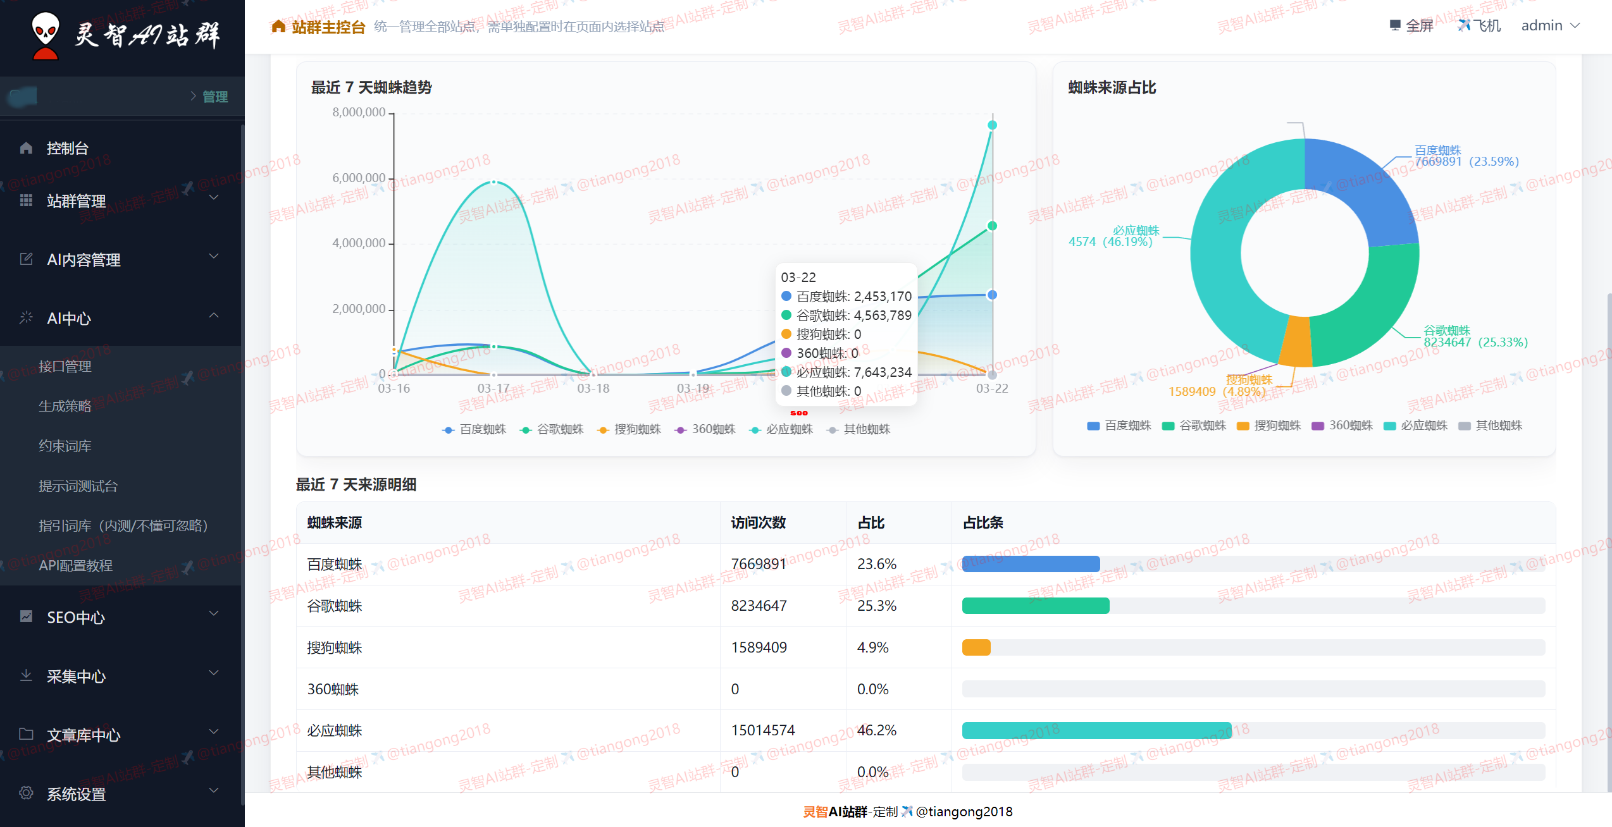1612x827 pixels.
Task: Click the 必应蜘蛛 progress bar in table
Action: click(1096, 730)
